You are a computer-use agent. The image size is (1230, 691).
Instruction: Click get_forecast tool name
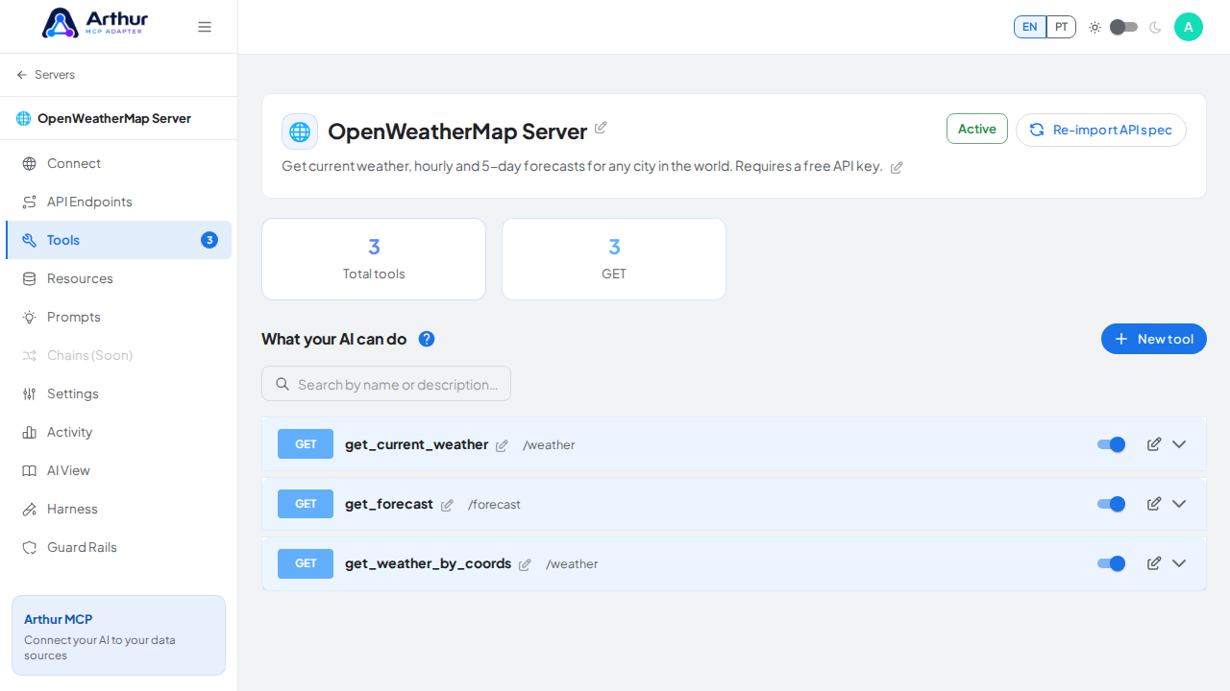(x=389, y=504)
